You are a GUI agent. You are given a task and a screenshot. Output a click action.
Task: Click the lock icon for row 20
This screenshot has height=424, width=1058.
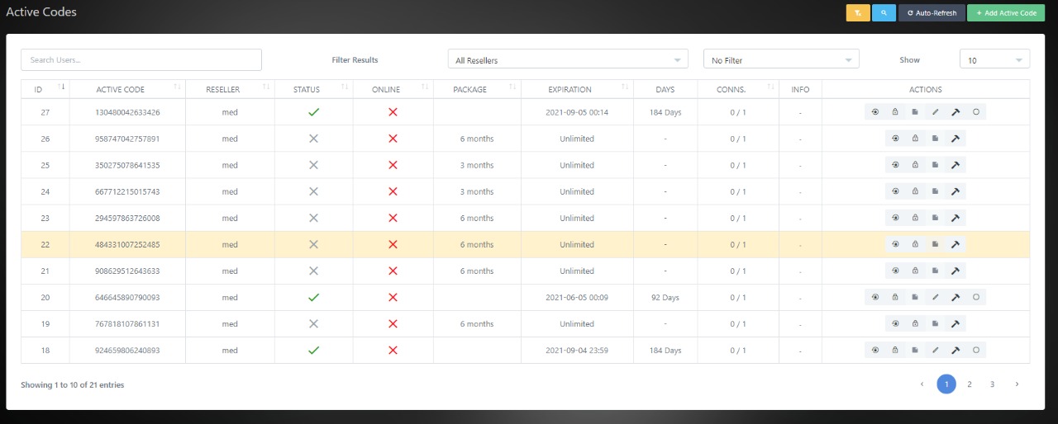click(895, 297)
